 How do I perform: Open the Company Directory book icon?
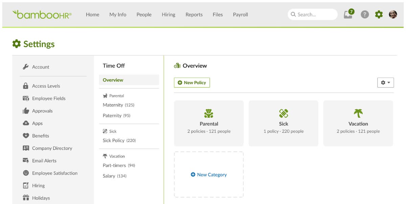[x=25, y=148]
